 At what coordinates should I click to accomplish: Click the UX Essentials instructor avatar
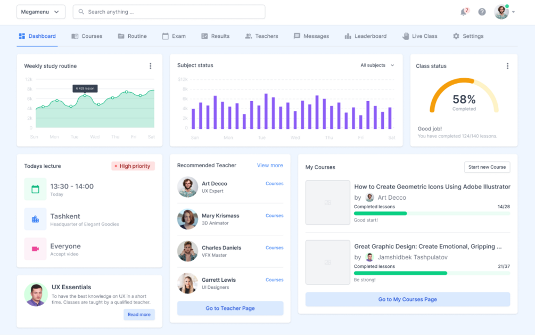click(36, 295)
